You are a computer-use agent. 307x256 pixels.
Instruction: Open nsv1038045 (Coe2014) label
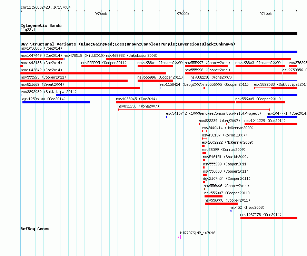137,99
